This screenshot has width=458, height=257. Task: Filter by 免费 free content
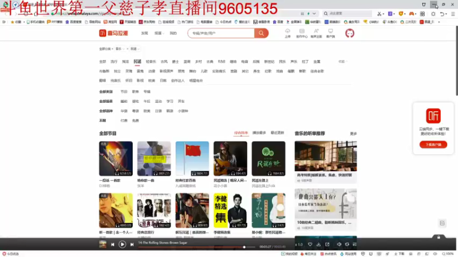[x=135, y=121]
